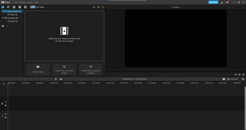
Task: Select the Project Media (0) row
Action: tap(12, 11)
